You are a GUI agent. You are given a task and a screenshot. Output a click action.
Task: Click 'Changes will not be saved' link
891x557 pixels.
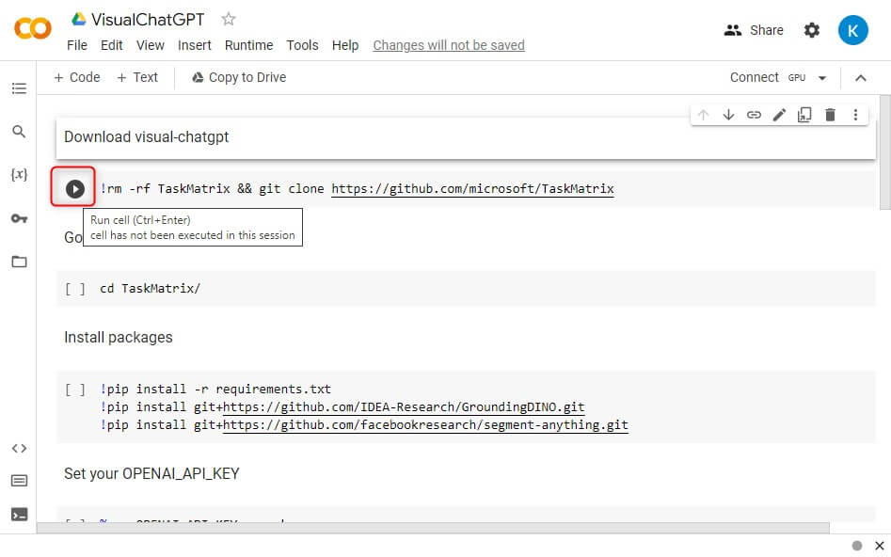coord(449,45)
